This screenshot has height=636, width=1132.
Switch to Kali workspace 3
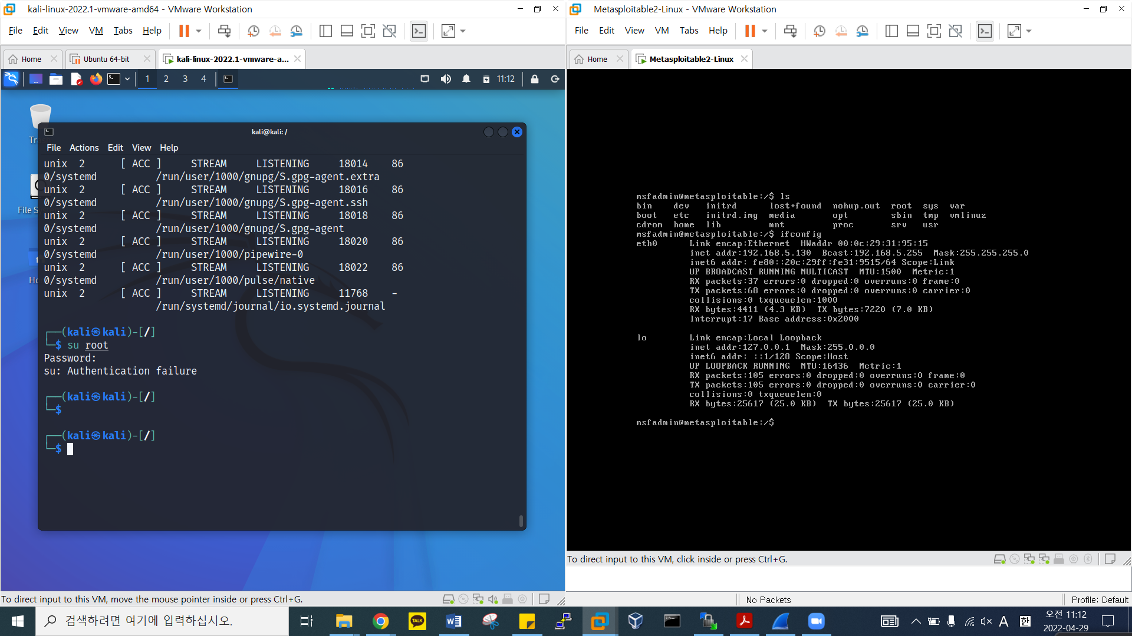[185, 79]
